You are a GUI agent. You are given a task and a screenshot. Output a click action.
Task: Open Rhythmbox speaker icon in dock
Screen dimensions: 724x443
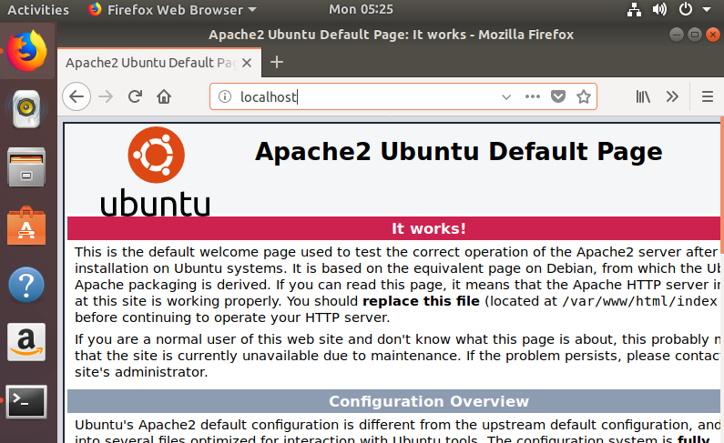pyautogui.click(x=26, y=109)
